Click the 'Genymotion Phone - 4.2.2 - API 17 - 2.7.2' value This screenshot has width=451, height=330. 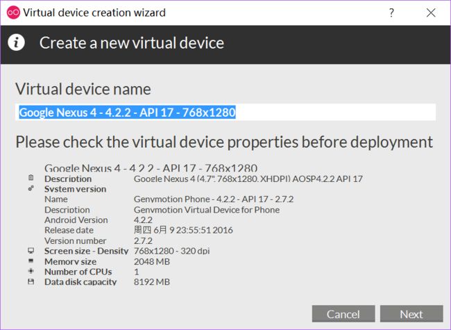[x=214, y=199]
